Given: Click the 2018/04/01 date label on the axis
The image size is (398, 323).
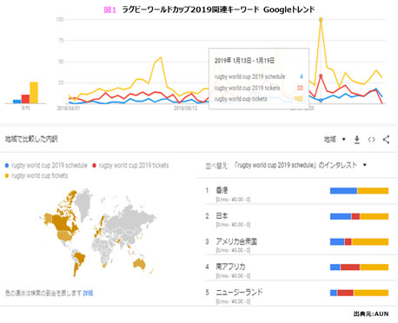Looking at the screenshot, I should point(69,108).
